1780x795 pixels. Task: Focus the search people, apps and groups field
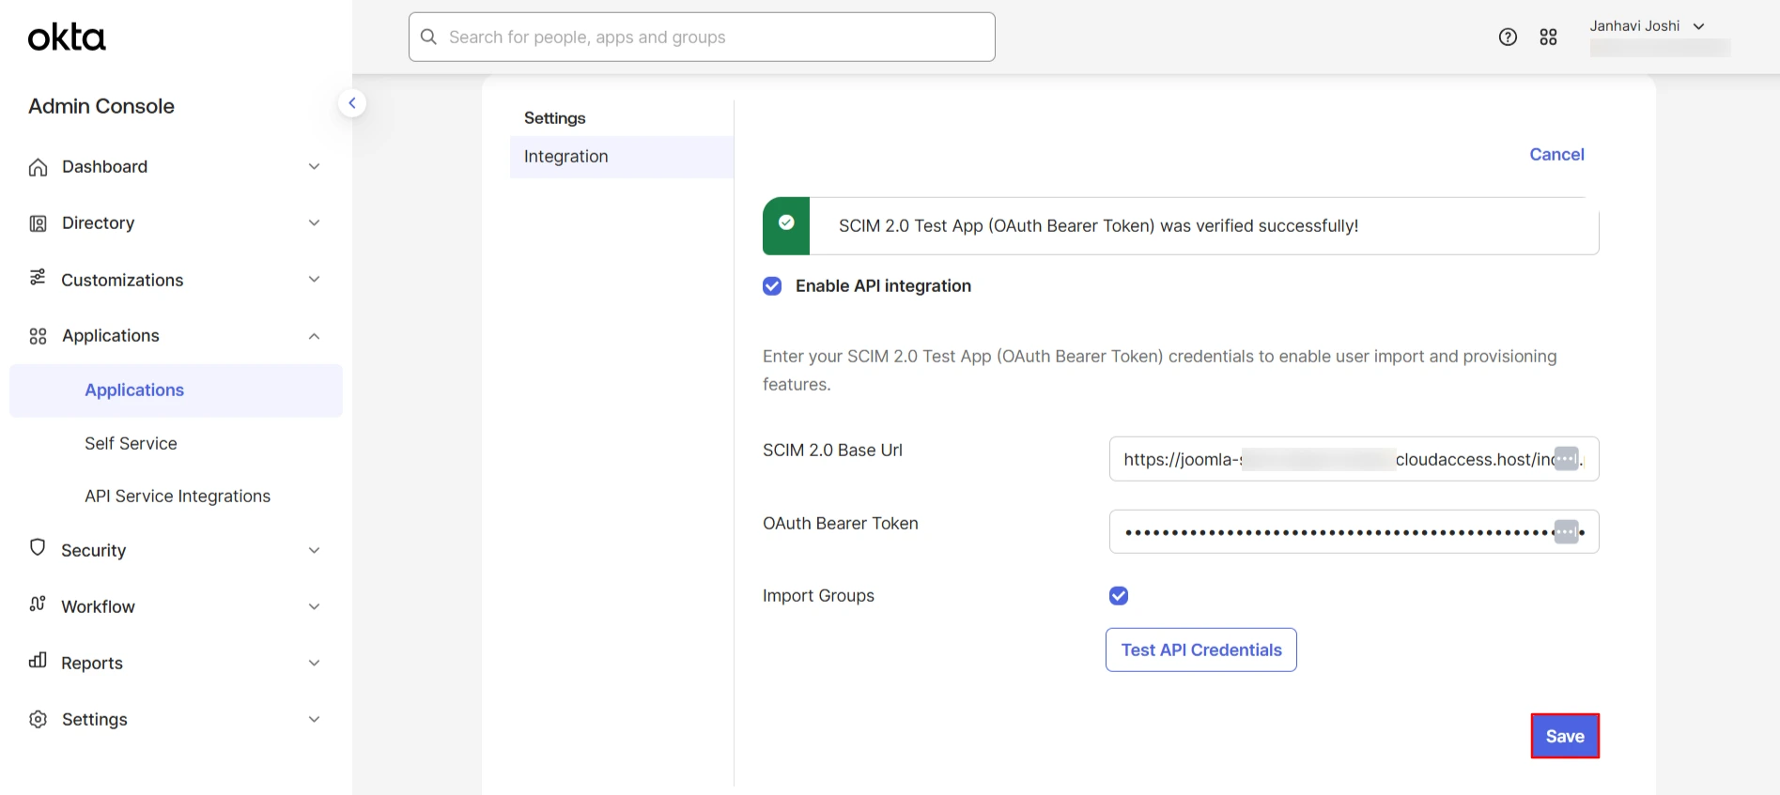click(702, 37)
